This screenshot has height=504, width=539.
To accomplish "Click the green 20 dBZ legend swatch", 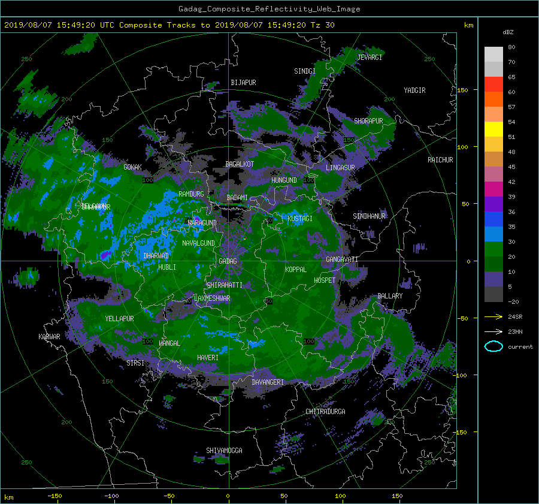I will (493, 249).
